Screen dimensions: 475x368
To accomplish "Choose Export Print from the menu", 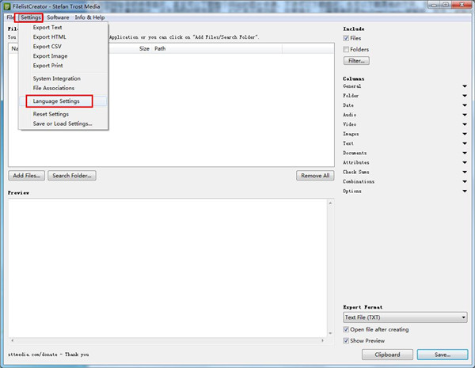I will pyautogui.click(x=47, y=66).
